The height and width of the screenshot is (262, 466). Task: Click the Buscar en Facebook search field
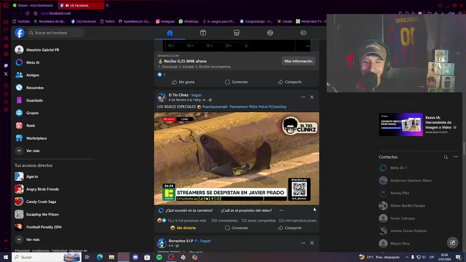point(55,33)
